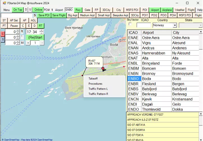Viewport: 203px width, 141px height.
Task: Click the red runway marker pin on map
Action: coord(103,69)
